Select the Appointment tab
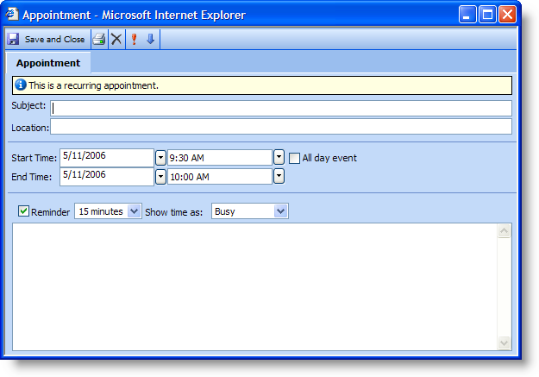The width and height of the screenshot is (539, 377). pos(48,63)
